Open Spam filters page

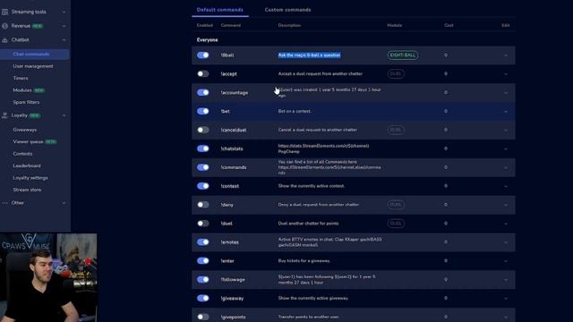(26, 102)
